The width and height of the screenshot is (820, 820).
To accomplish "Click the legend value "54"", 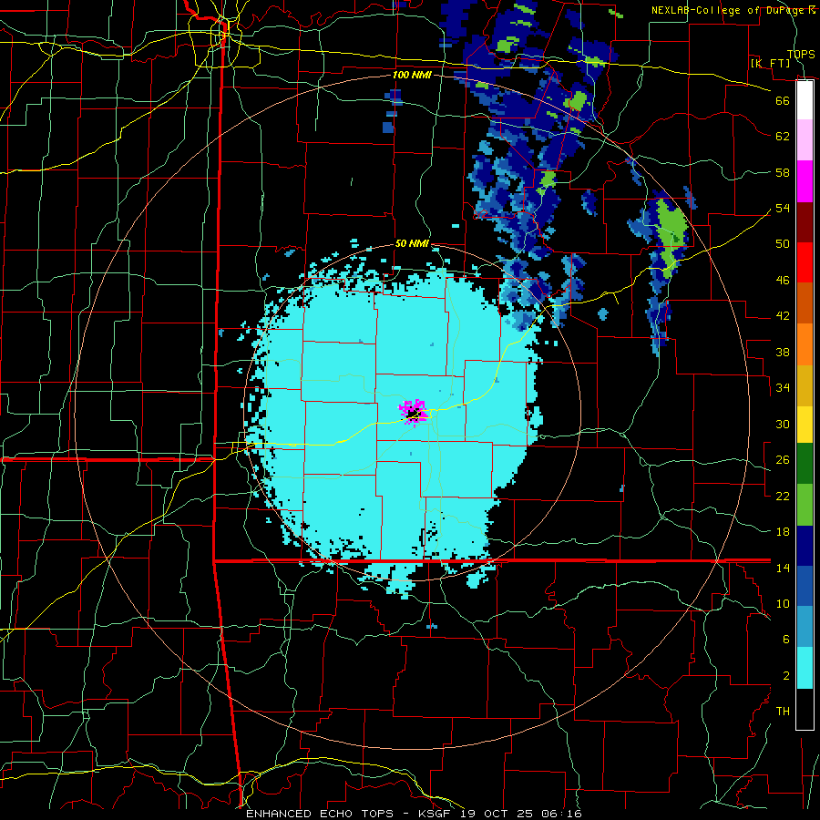I will click(783, 208).
